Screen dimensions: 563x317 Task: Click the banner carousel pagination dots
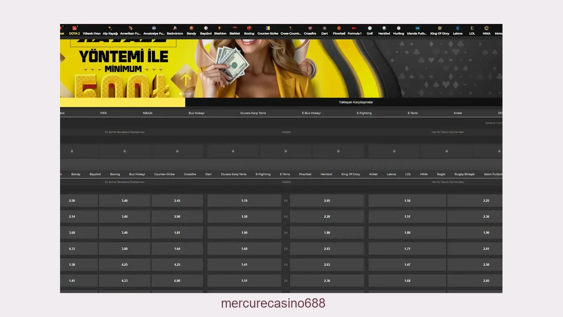184,94
